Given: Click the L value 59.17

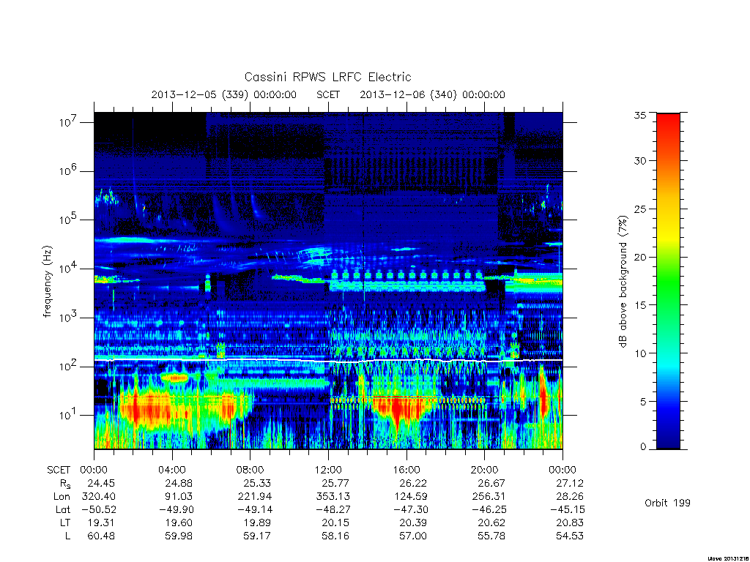Looking at the screenshot, I should point(257,536).
